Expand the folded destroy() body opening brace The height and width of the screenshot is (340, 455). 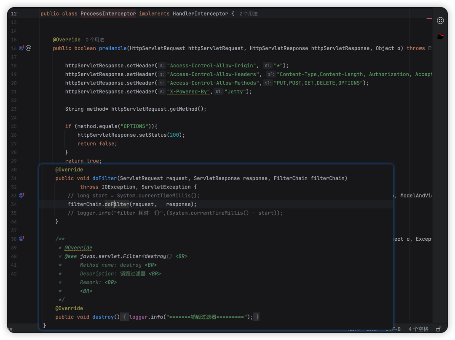(124, 317)
